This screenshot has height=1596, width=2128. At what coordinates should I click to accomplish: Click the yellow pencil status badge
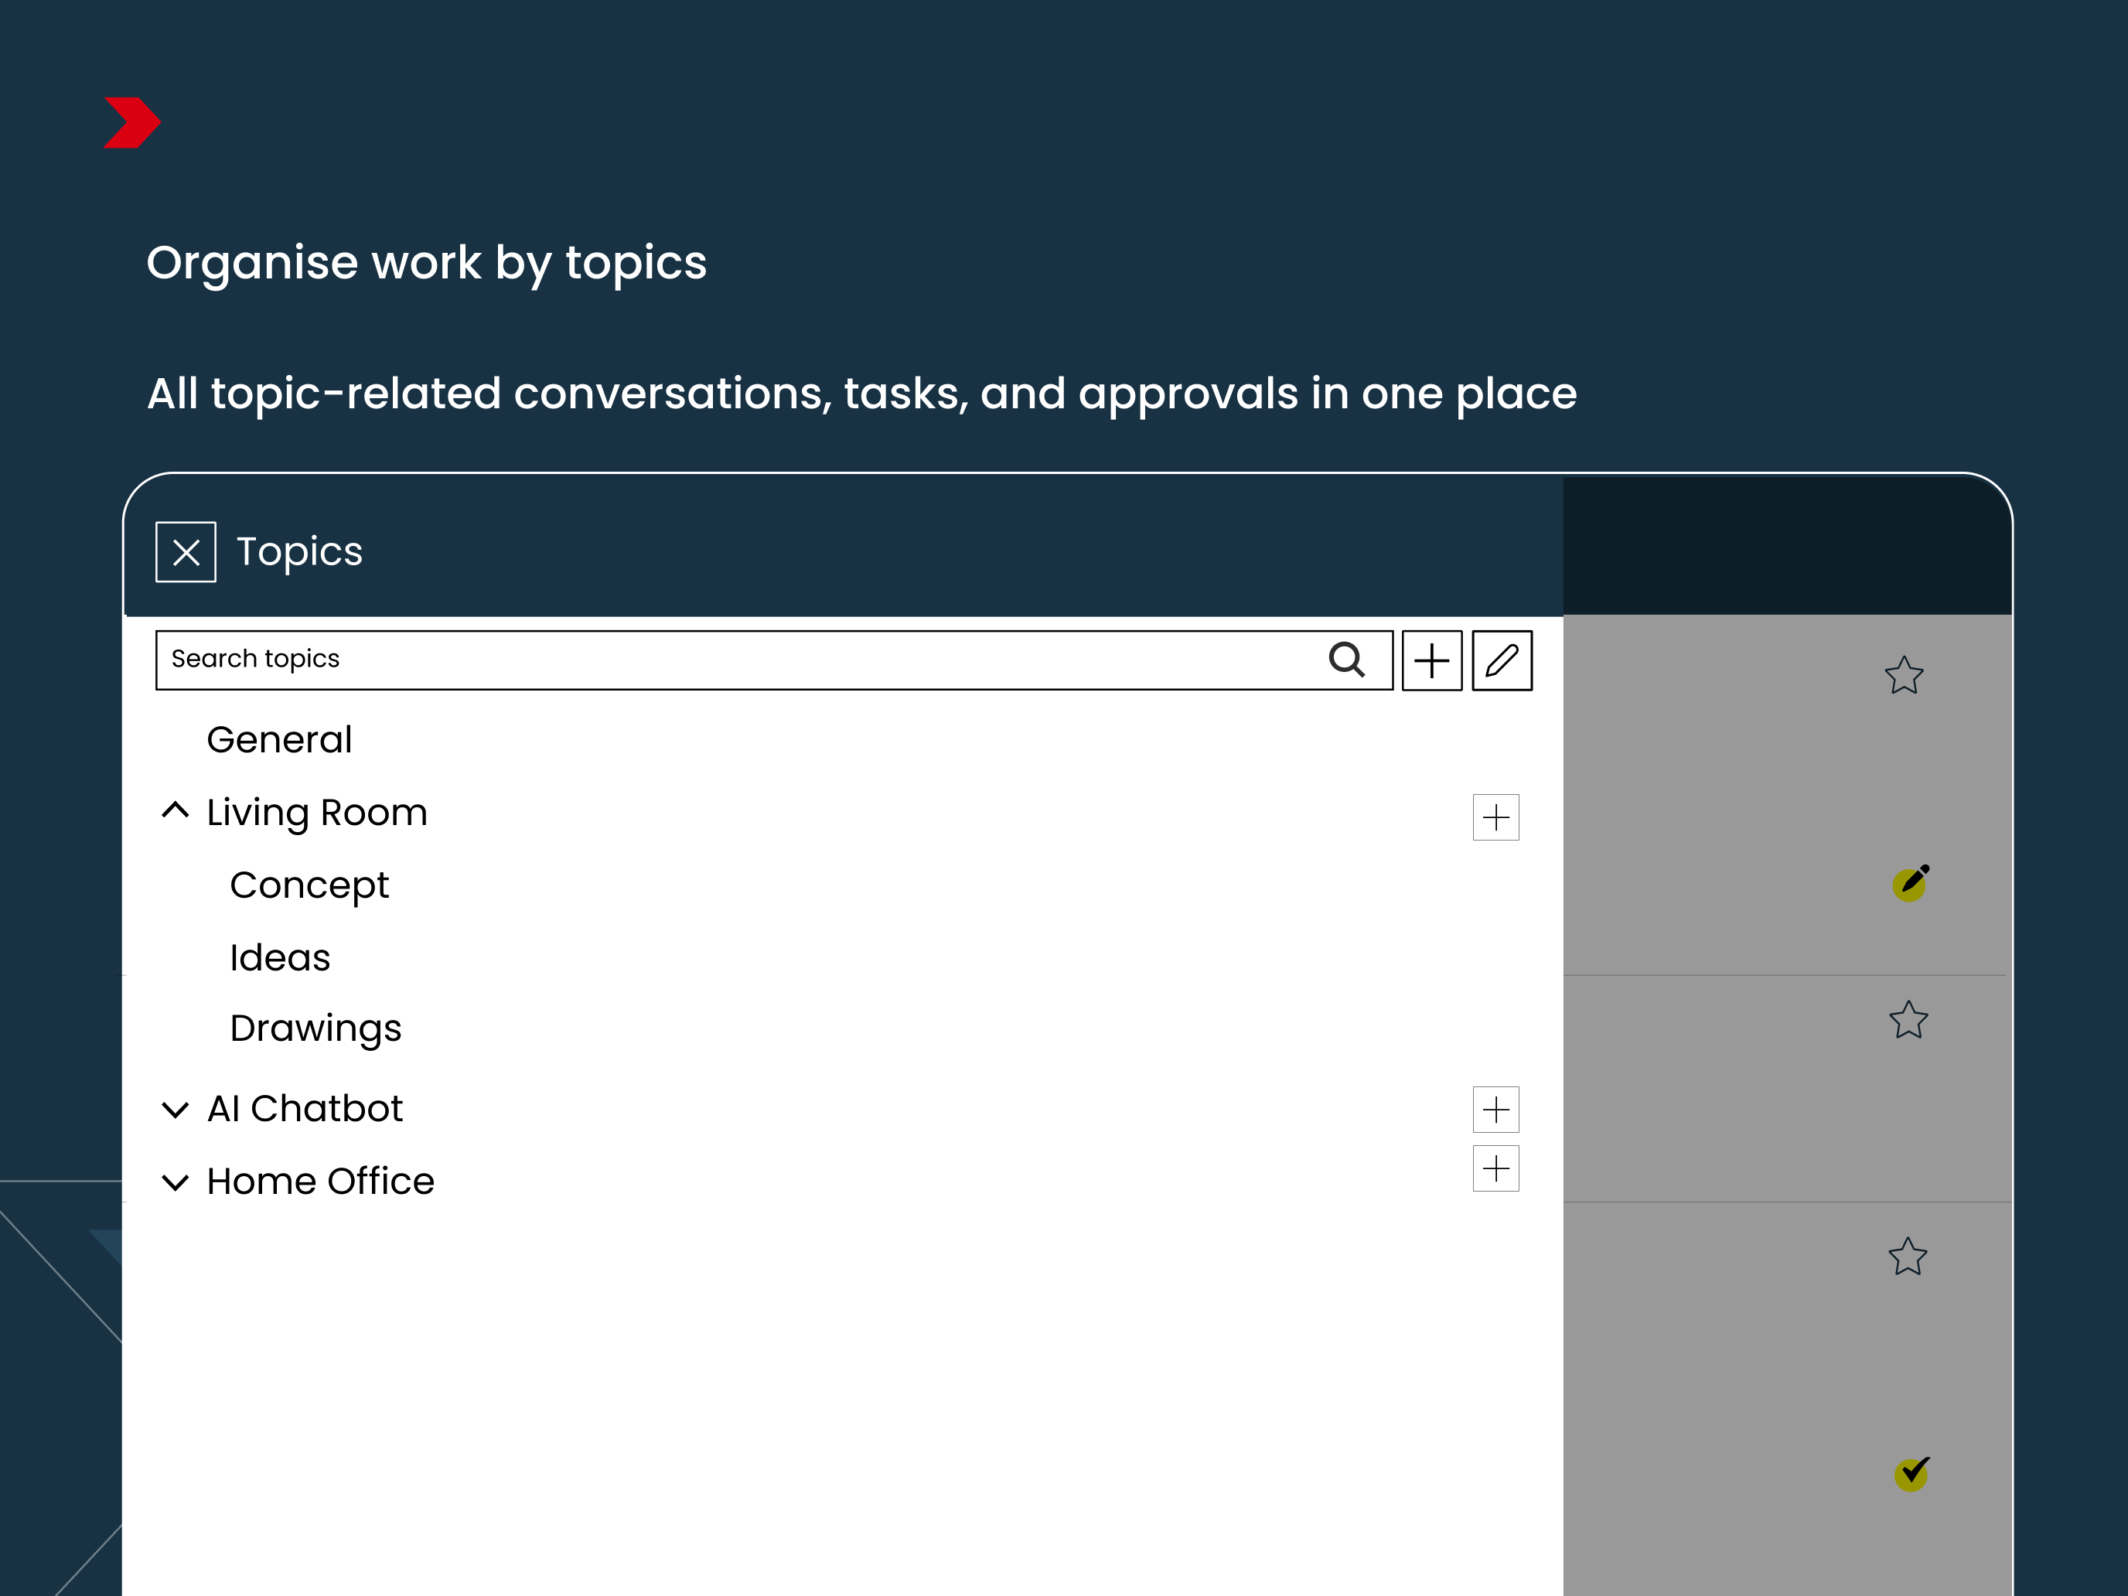pos(1911,882)
